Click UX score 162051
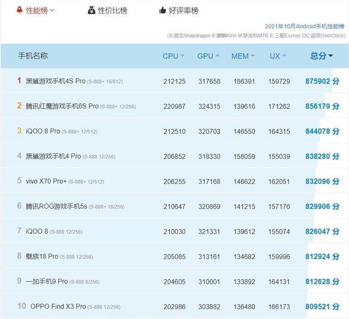 (279, 181)
